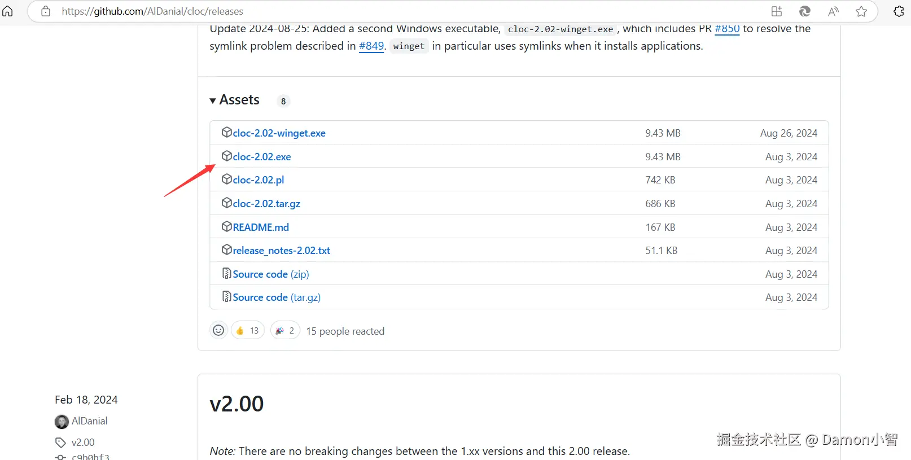This screenshot has width=911, height=460.
Task: Open the release_notes-2.02.txt file
Action: pyautogui.click(x=281, y=251)
